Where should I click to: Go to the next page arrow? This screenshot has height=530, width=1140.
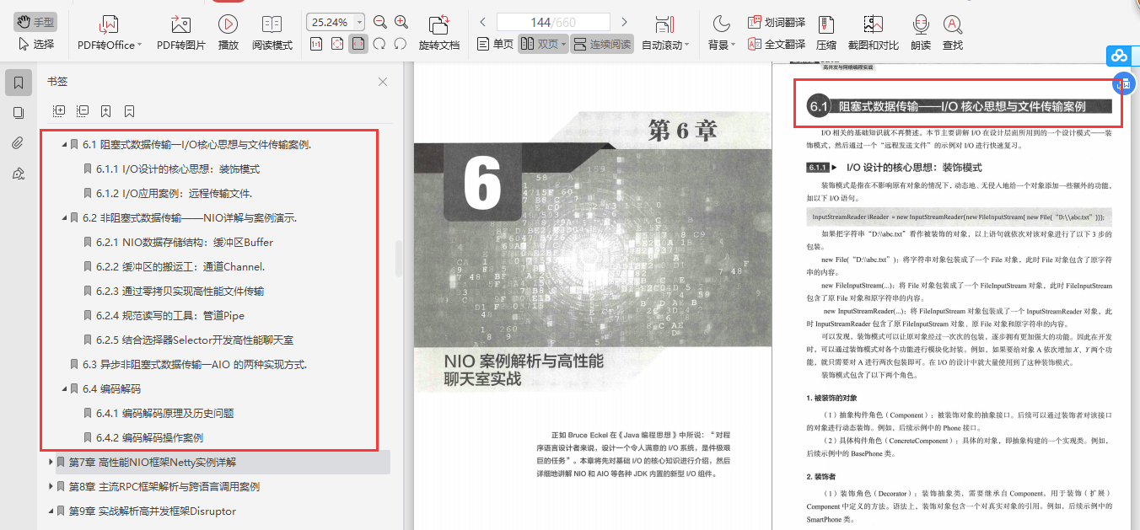coord(624,22)
